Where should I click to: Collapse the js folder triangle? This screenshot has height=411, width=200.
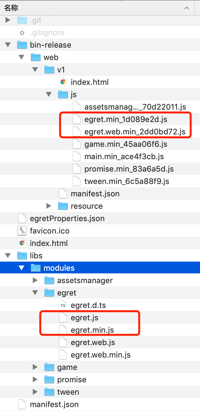pyautogui.click(x=49, y=95)
